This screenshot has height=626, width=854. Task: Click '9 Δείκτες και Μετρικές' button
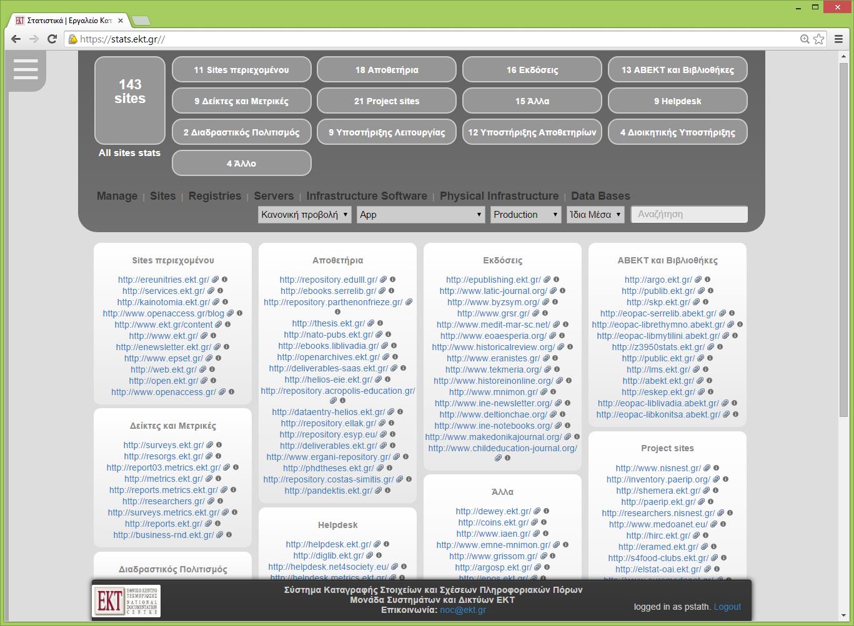[x=242, y=101]
